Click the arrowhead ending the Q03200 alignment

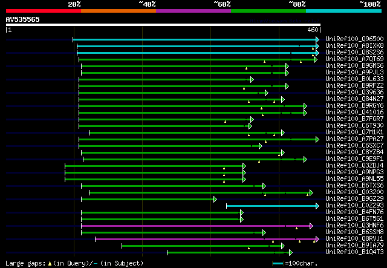tap(311, 192)
